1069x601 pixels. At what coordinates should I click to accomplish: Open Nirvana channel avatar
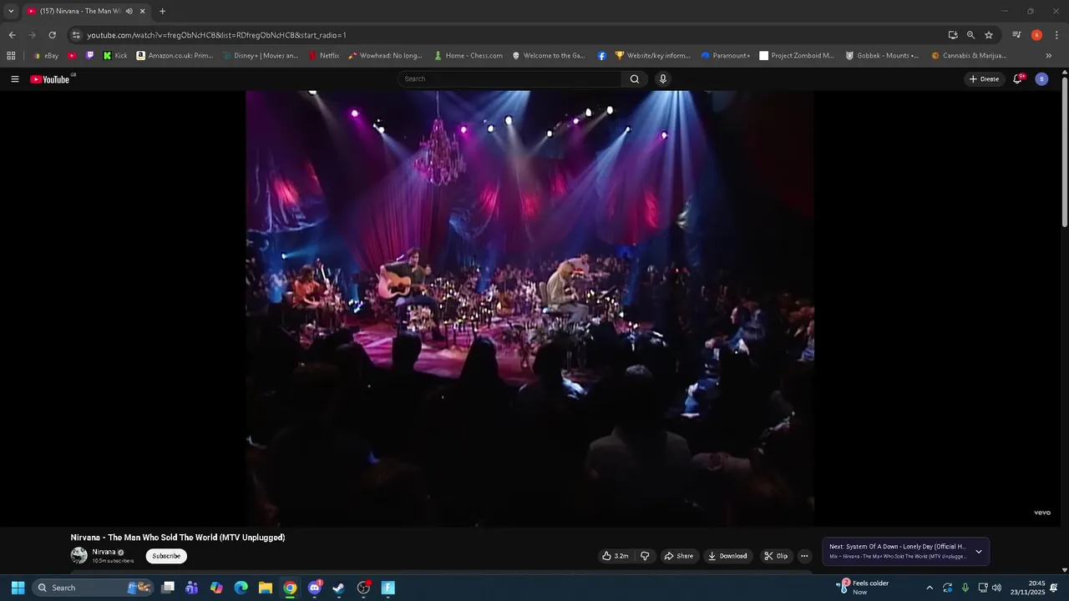click(79, 555)
